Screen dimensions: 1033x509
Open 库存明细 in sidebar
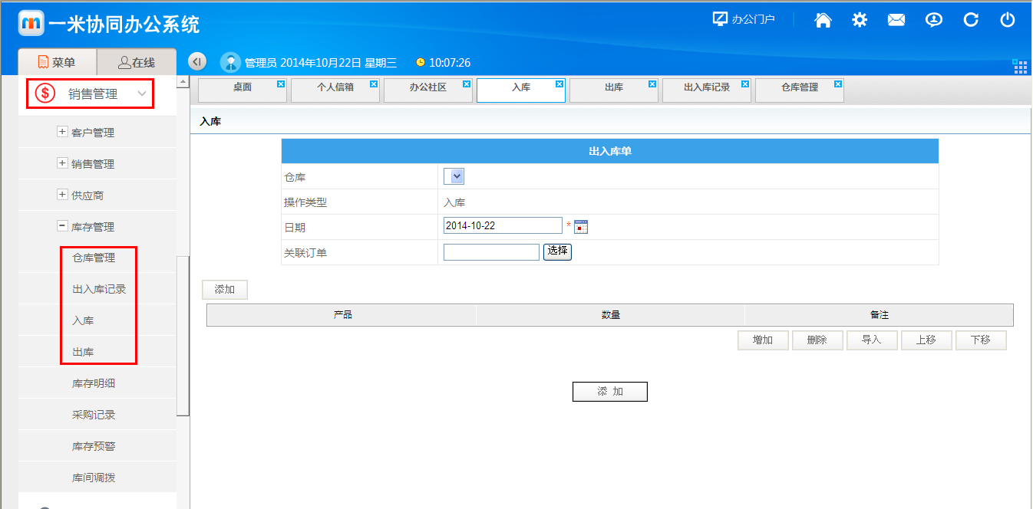point(94,383)
